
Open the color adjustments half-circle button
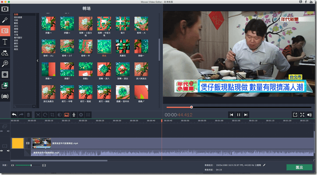tap(60, 115)
